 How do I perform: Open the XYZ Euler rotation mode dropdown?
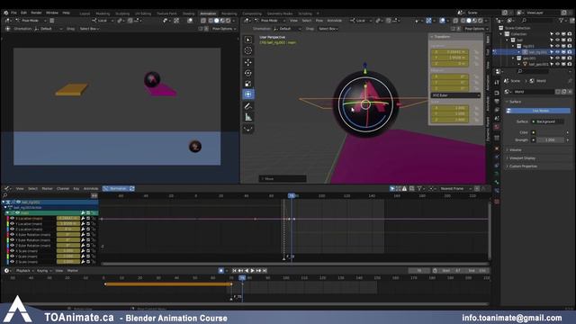tap(455, 95)
